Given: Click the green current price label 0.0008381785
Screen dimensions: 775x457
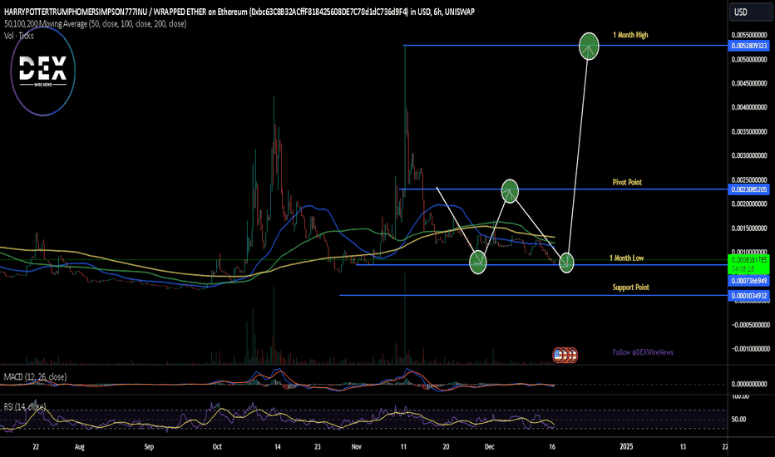Looking at the screenshot, I should pos(749,264).
